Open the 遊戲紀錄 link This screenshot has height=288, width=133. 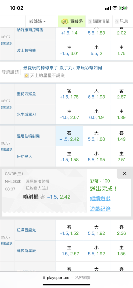coord(100,209)
